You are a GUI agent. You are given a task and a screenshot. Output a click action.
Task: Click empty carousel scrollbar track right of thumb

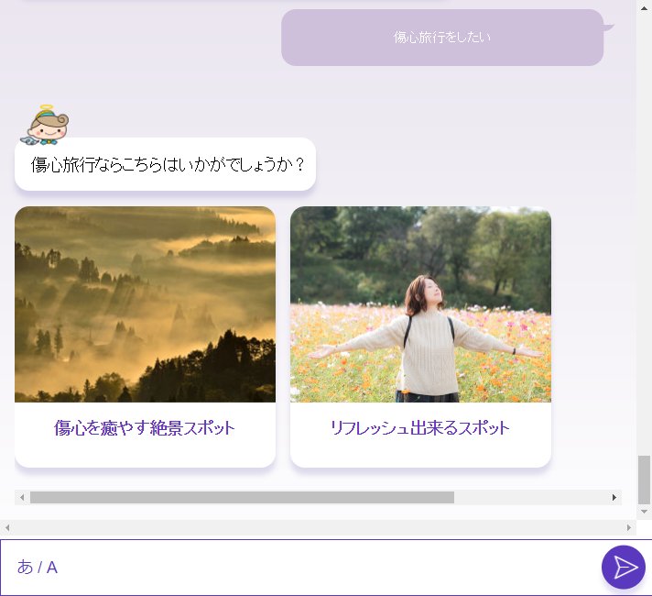point(531,497)
